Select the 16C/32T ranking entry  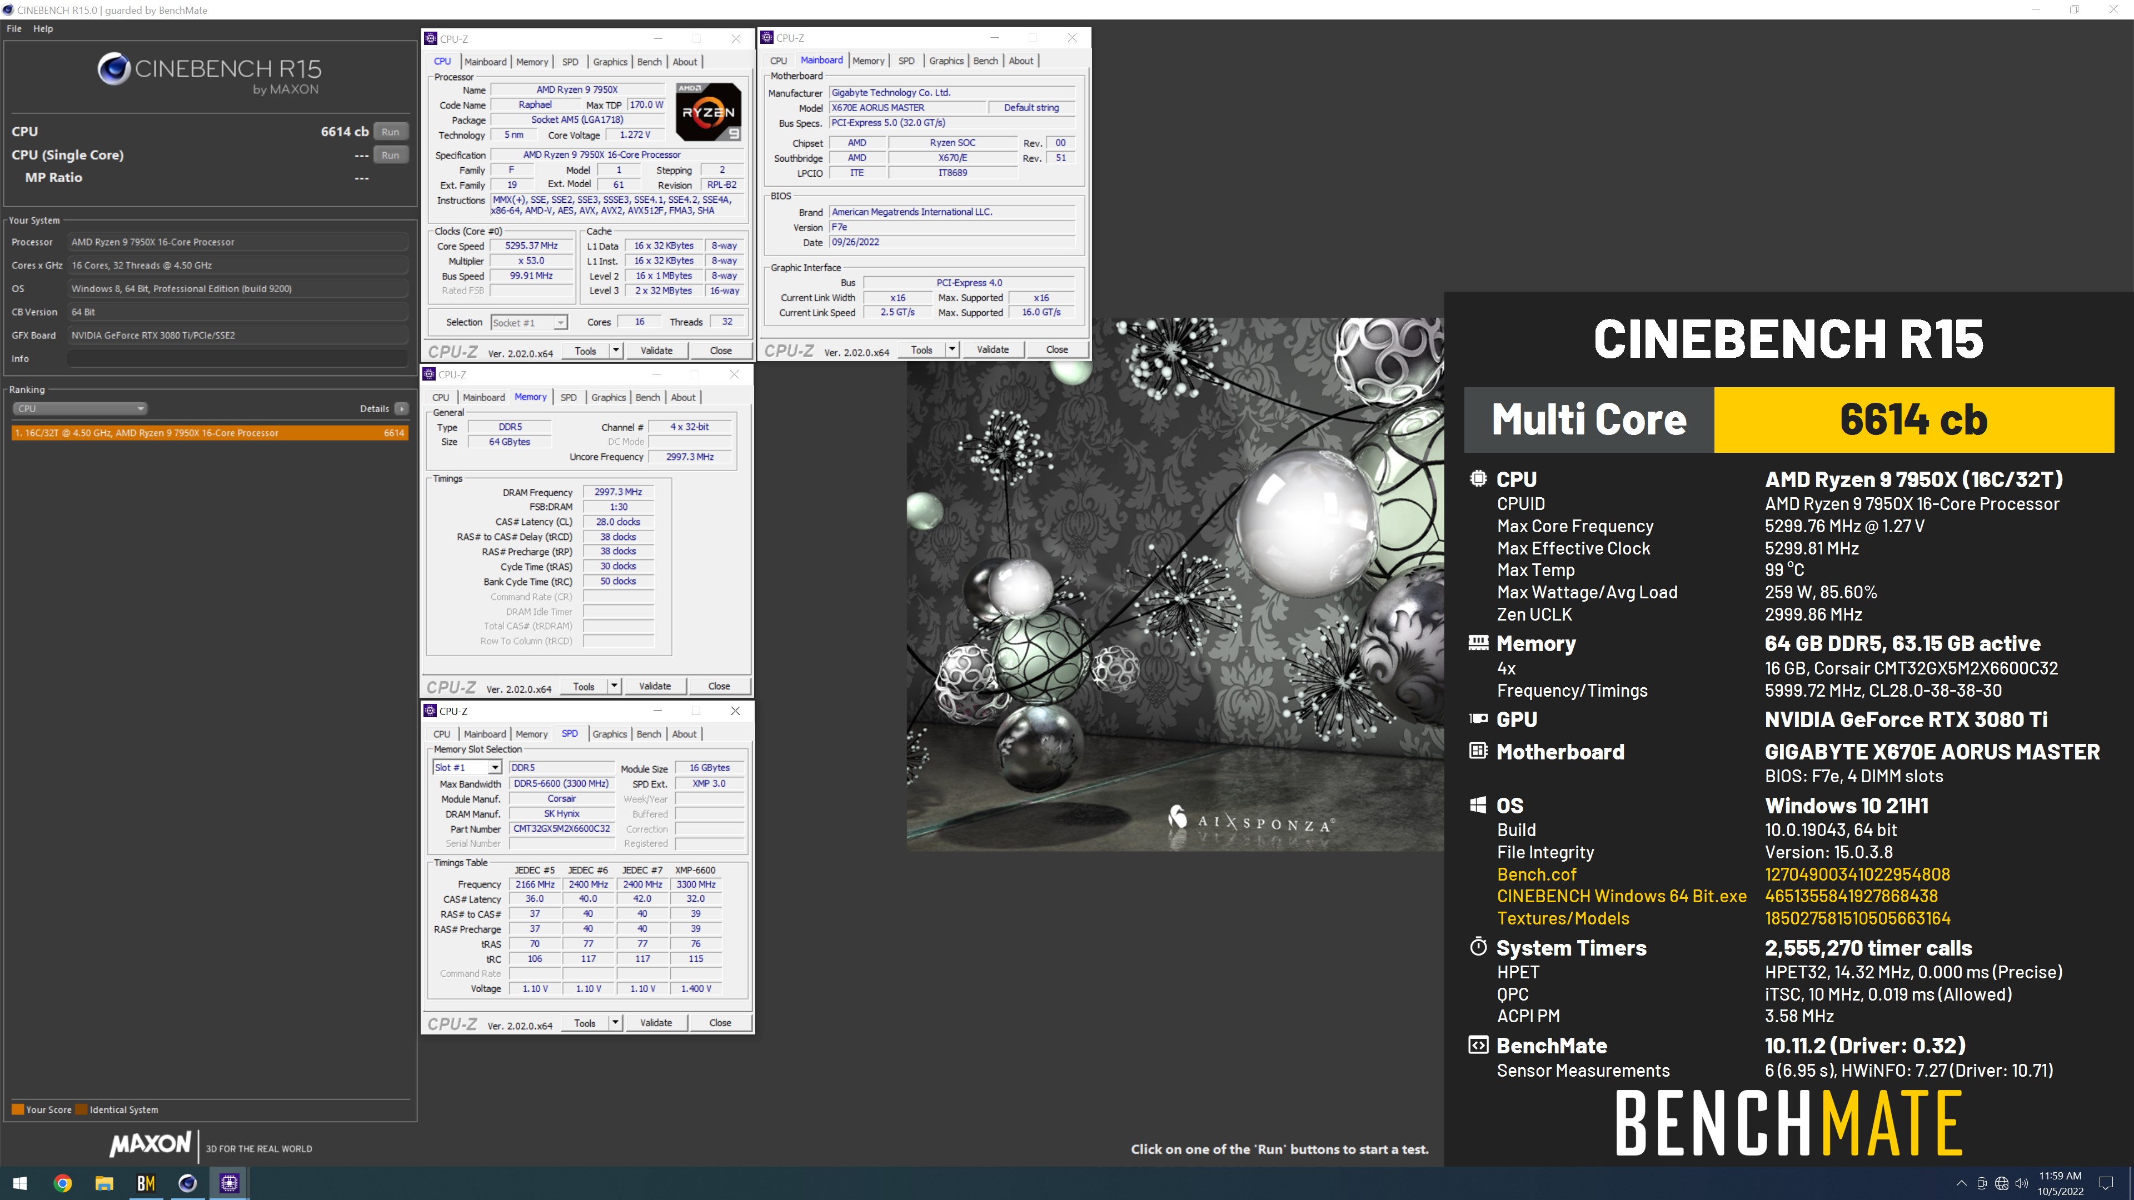210,432
